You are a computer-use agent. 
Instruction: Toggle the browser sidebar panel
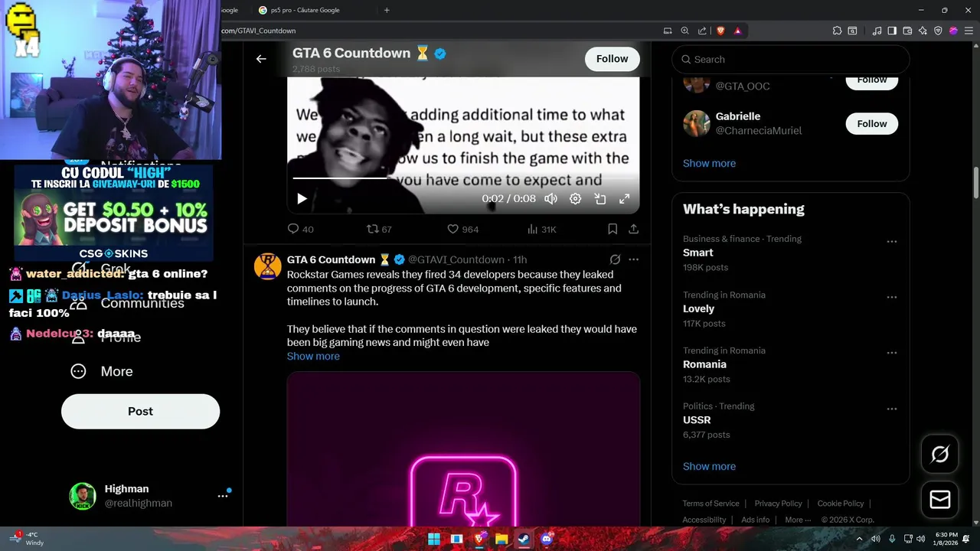tap(892, 31)
